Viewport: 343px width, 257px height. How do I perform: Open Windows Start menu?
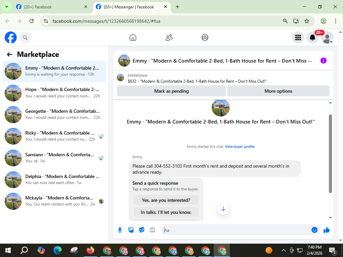coord(8,250)
